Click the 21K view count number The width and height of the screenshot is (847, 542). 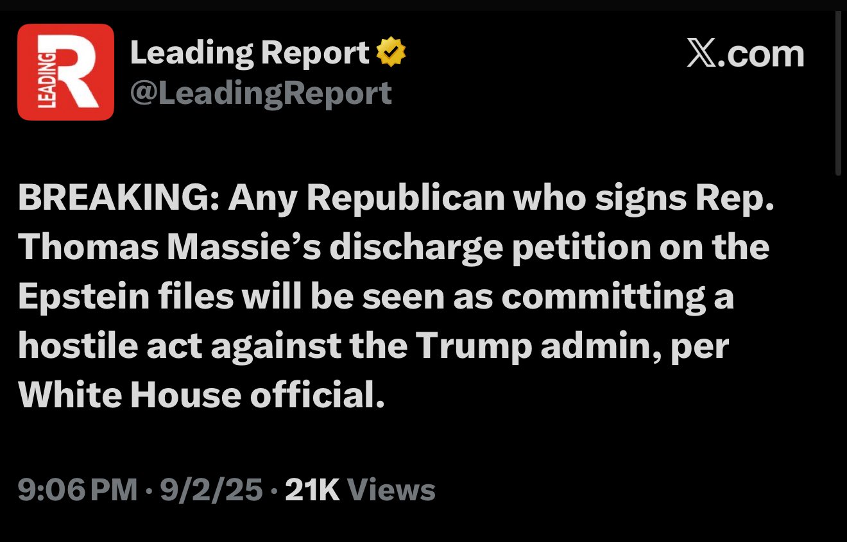pos(312,491)
